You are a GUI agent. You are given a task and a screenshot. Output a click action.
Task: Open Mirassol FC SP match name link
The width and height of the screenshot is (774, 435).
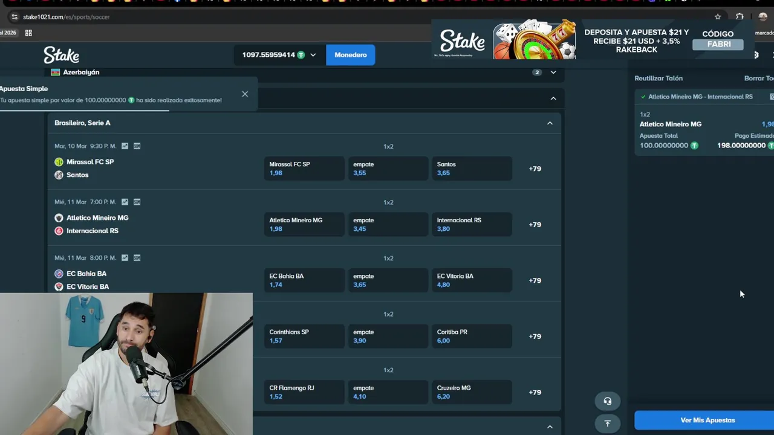(x=90, y=162)
